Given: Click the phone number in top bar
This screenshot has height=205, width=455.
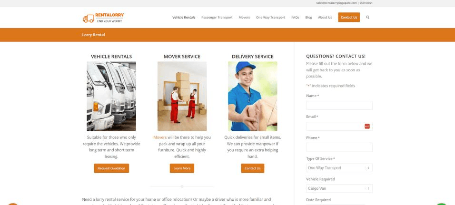Looking at the screenshot, I should (x=366, y=3).
